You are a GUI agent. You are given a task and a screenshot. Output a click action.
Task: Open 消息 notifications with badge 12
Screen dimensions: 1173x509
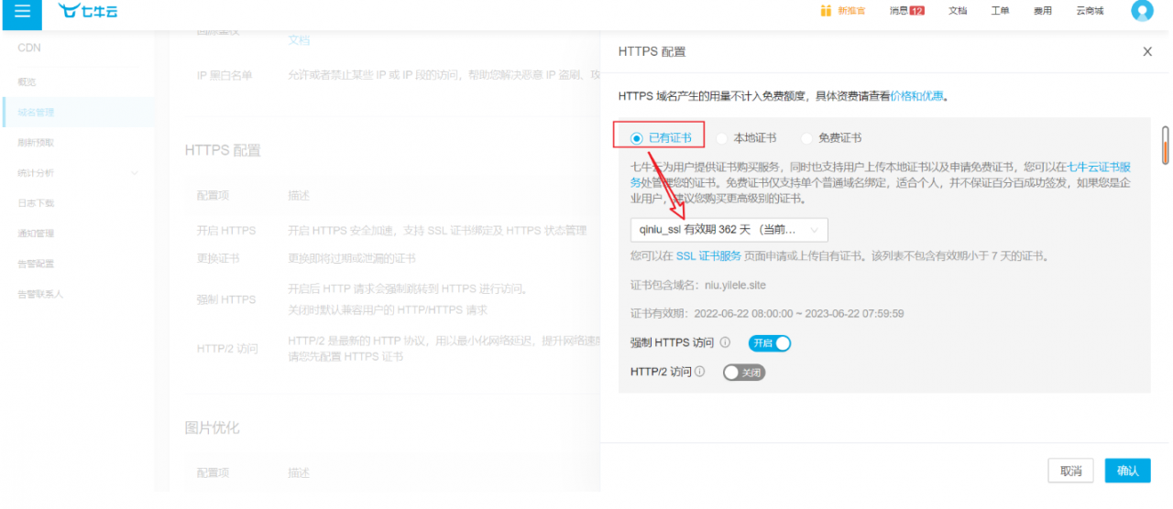coord(906,11)
